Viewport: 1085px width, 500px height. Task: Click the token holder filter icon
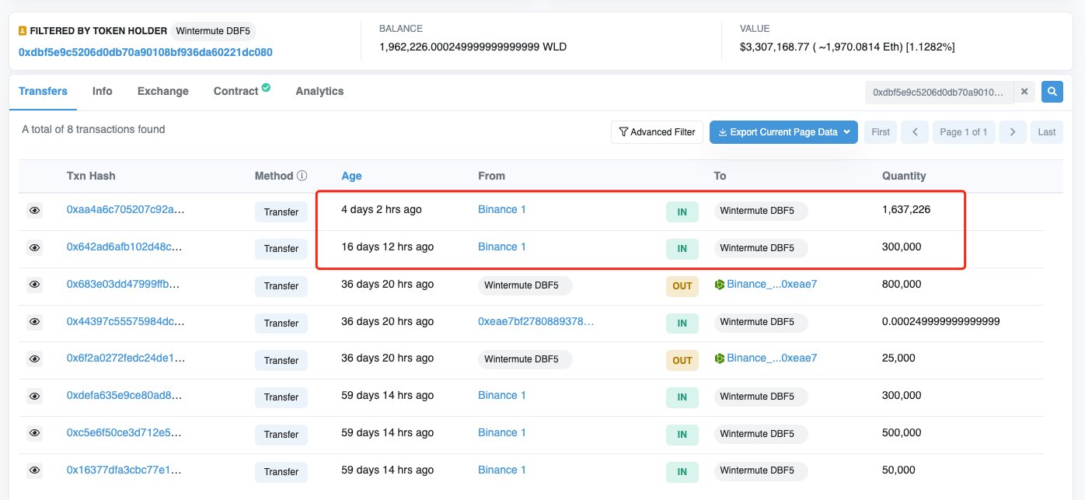click(x=23, y=31)
